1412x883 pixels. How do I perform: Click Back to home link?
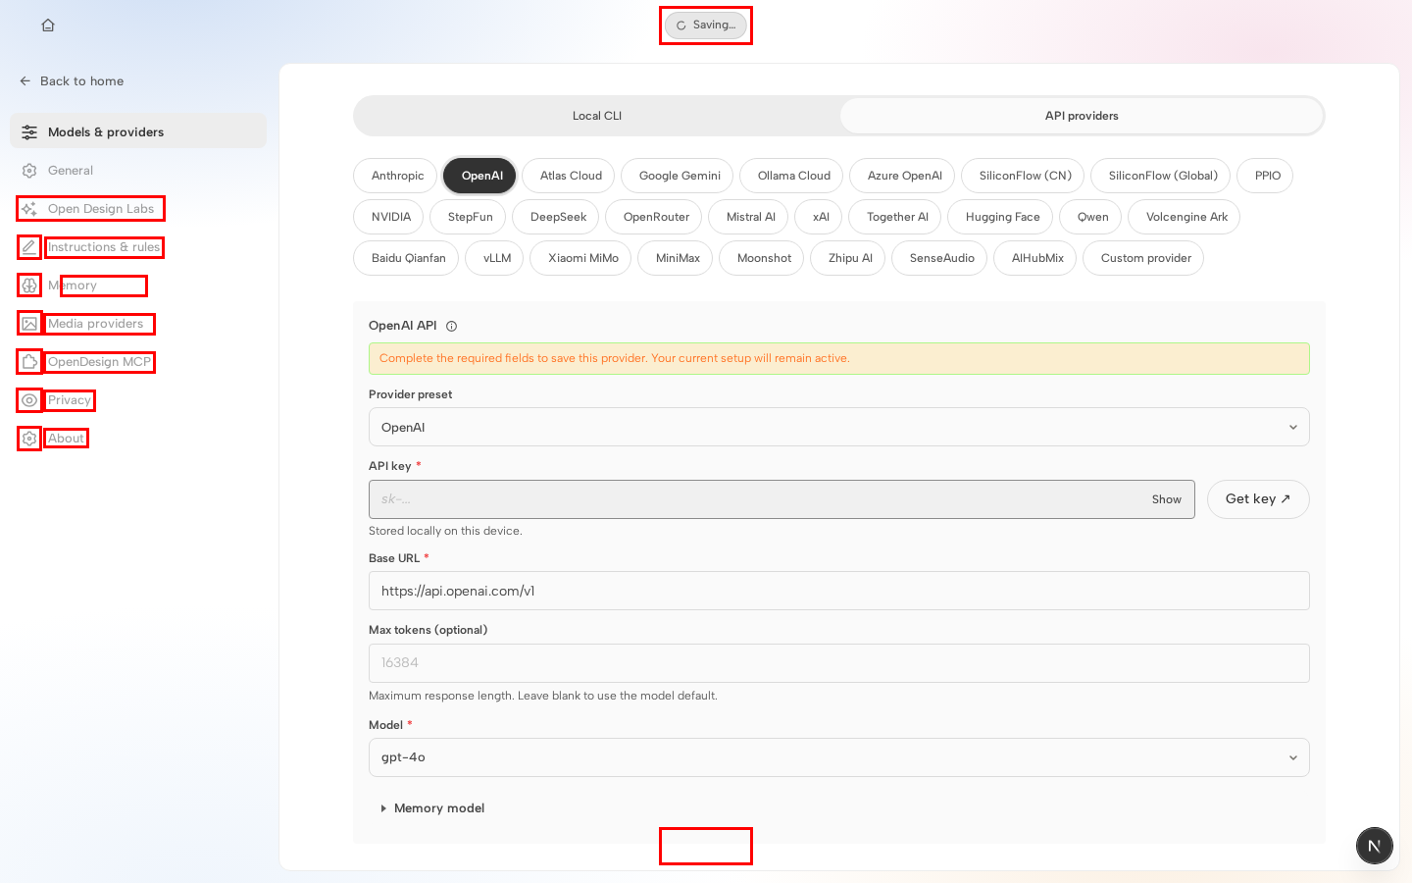click(x=72, y=81)
